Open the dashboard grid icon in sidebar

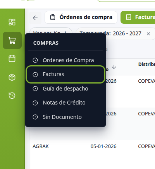[x=12, y=22]
